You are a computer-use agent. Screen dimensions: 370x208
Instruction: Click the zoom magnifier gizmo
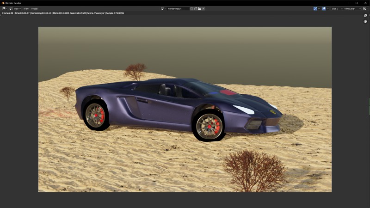tap(365, 16)
